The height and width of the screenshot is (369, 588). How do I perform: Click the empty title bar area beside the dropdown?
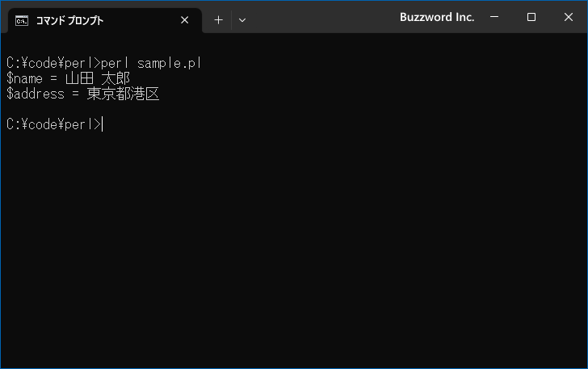[322, 17]
